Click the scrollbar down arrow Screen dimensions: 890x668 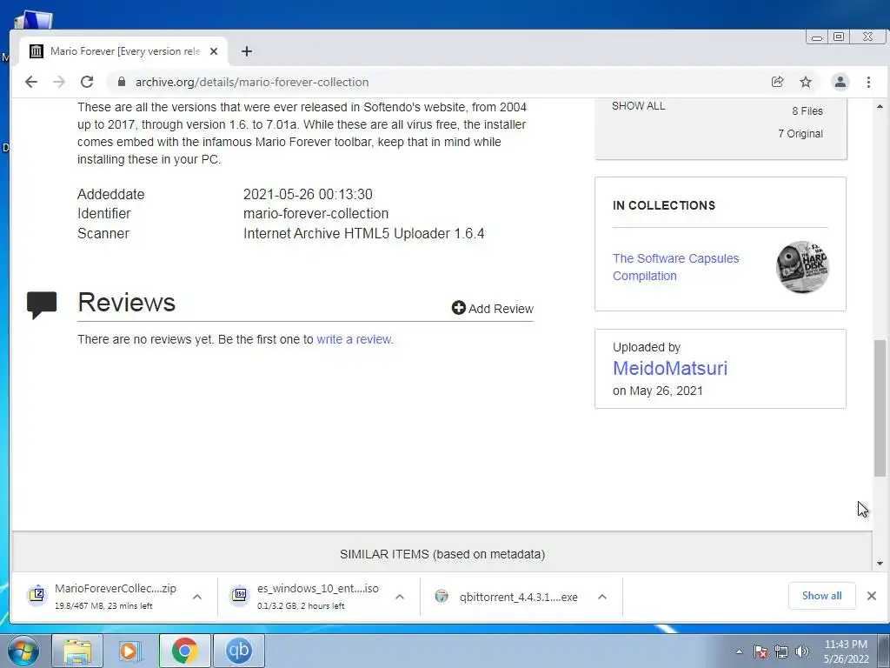880,564
